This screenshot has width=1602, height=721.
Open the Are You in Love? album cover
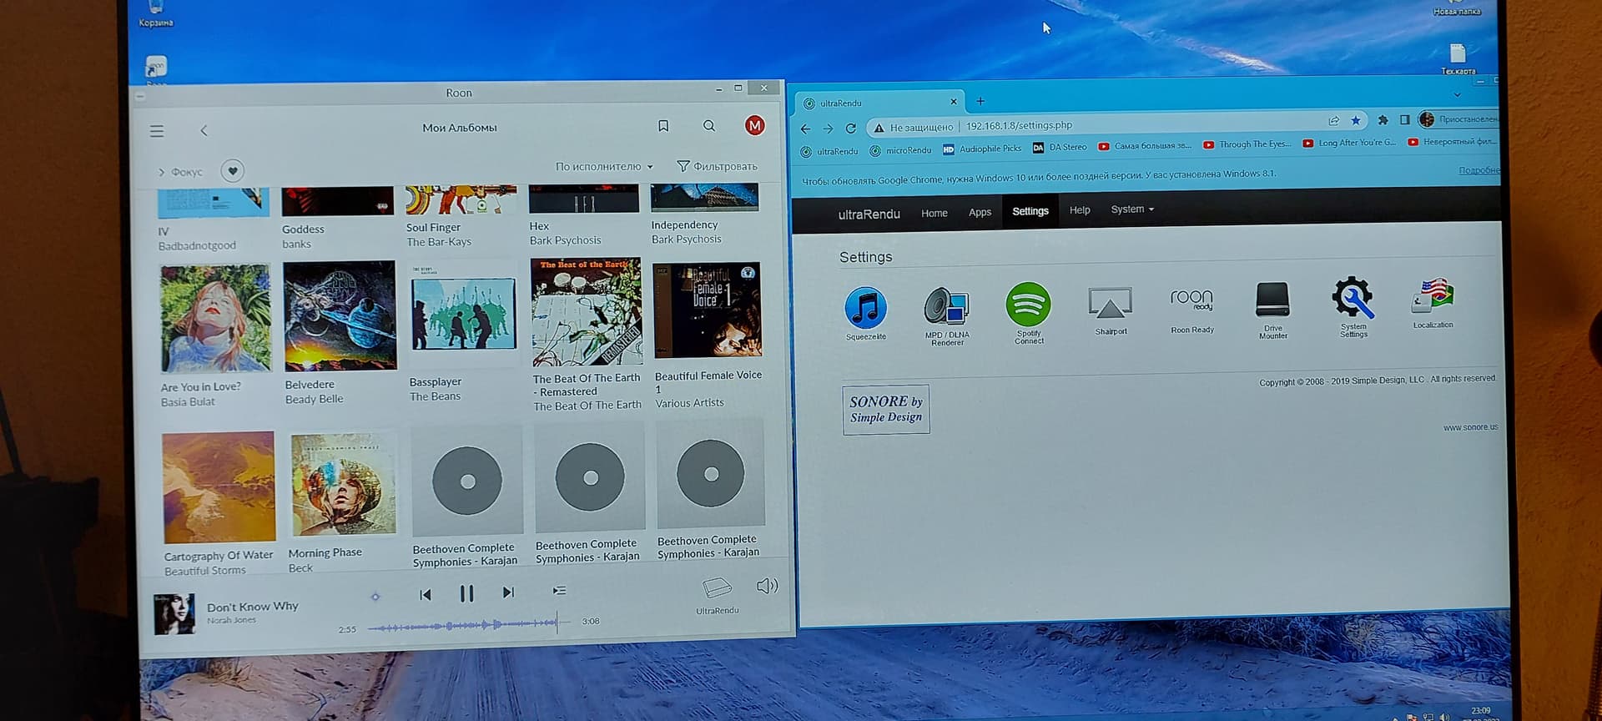pyautogui.click(x=215, y=318)
